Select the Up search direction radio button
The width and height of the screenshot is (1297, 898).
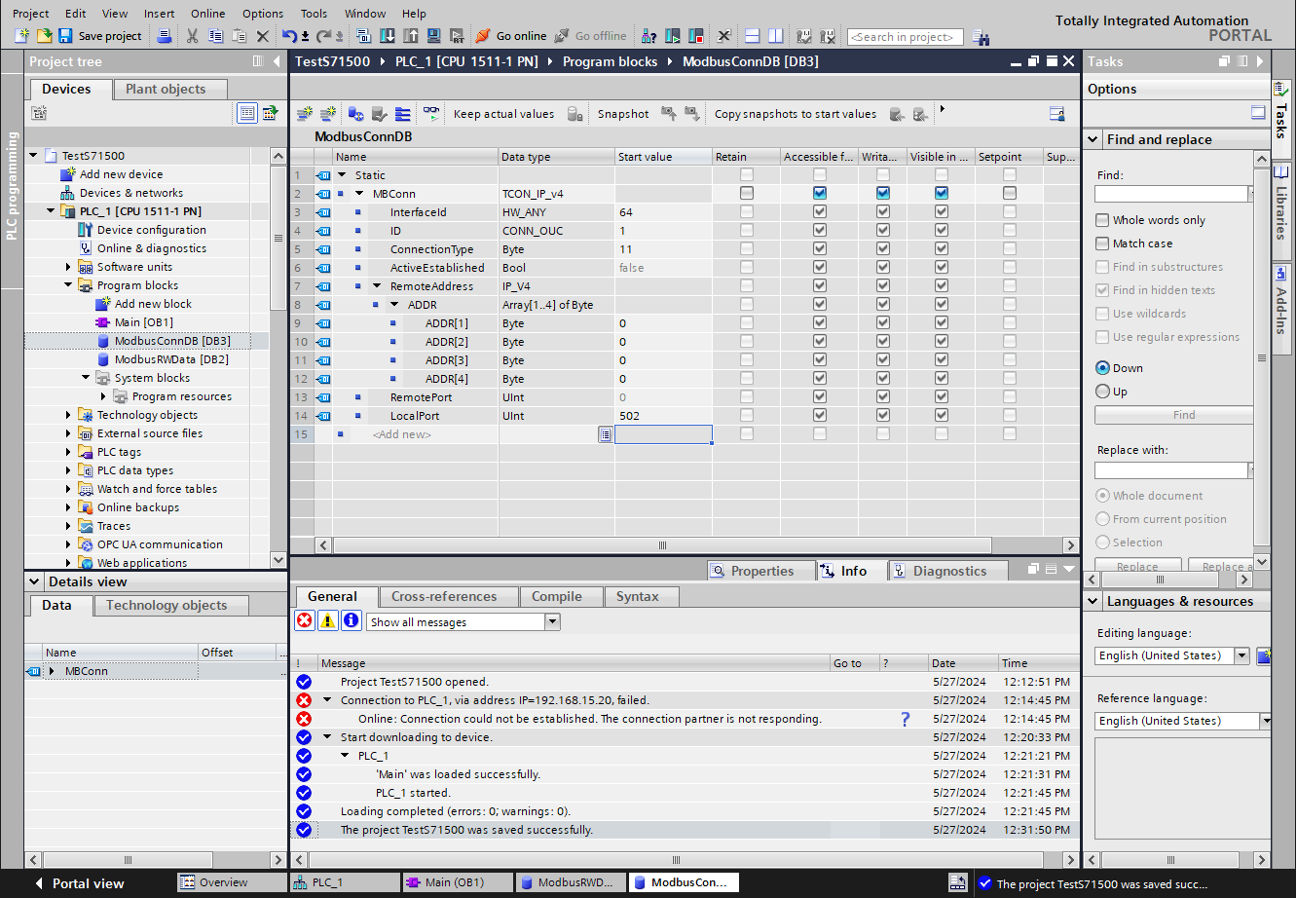coord(1102,392)
